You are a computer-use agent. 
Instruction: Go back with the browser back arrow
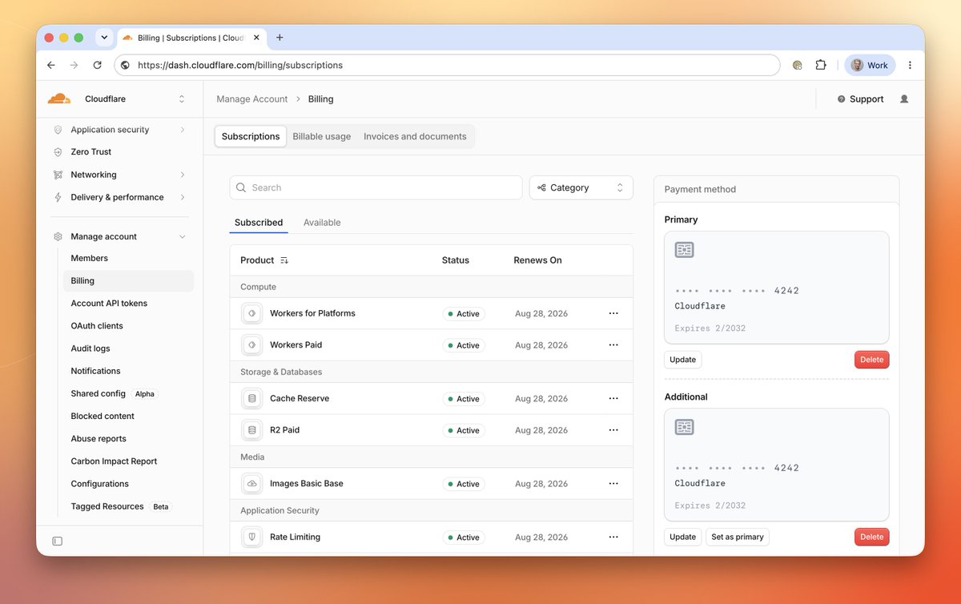point(51,66)
